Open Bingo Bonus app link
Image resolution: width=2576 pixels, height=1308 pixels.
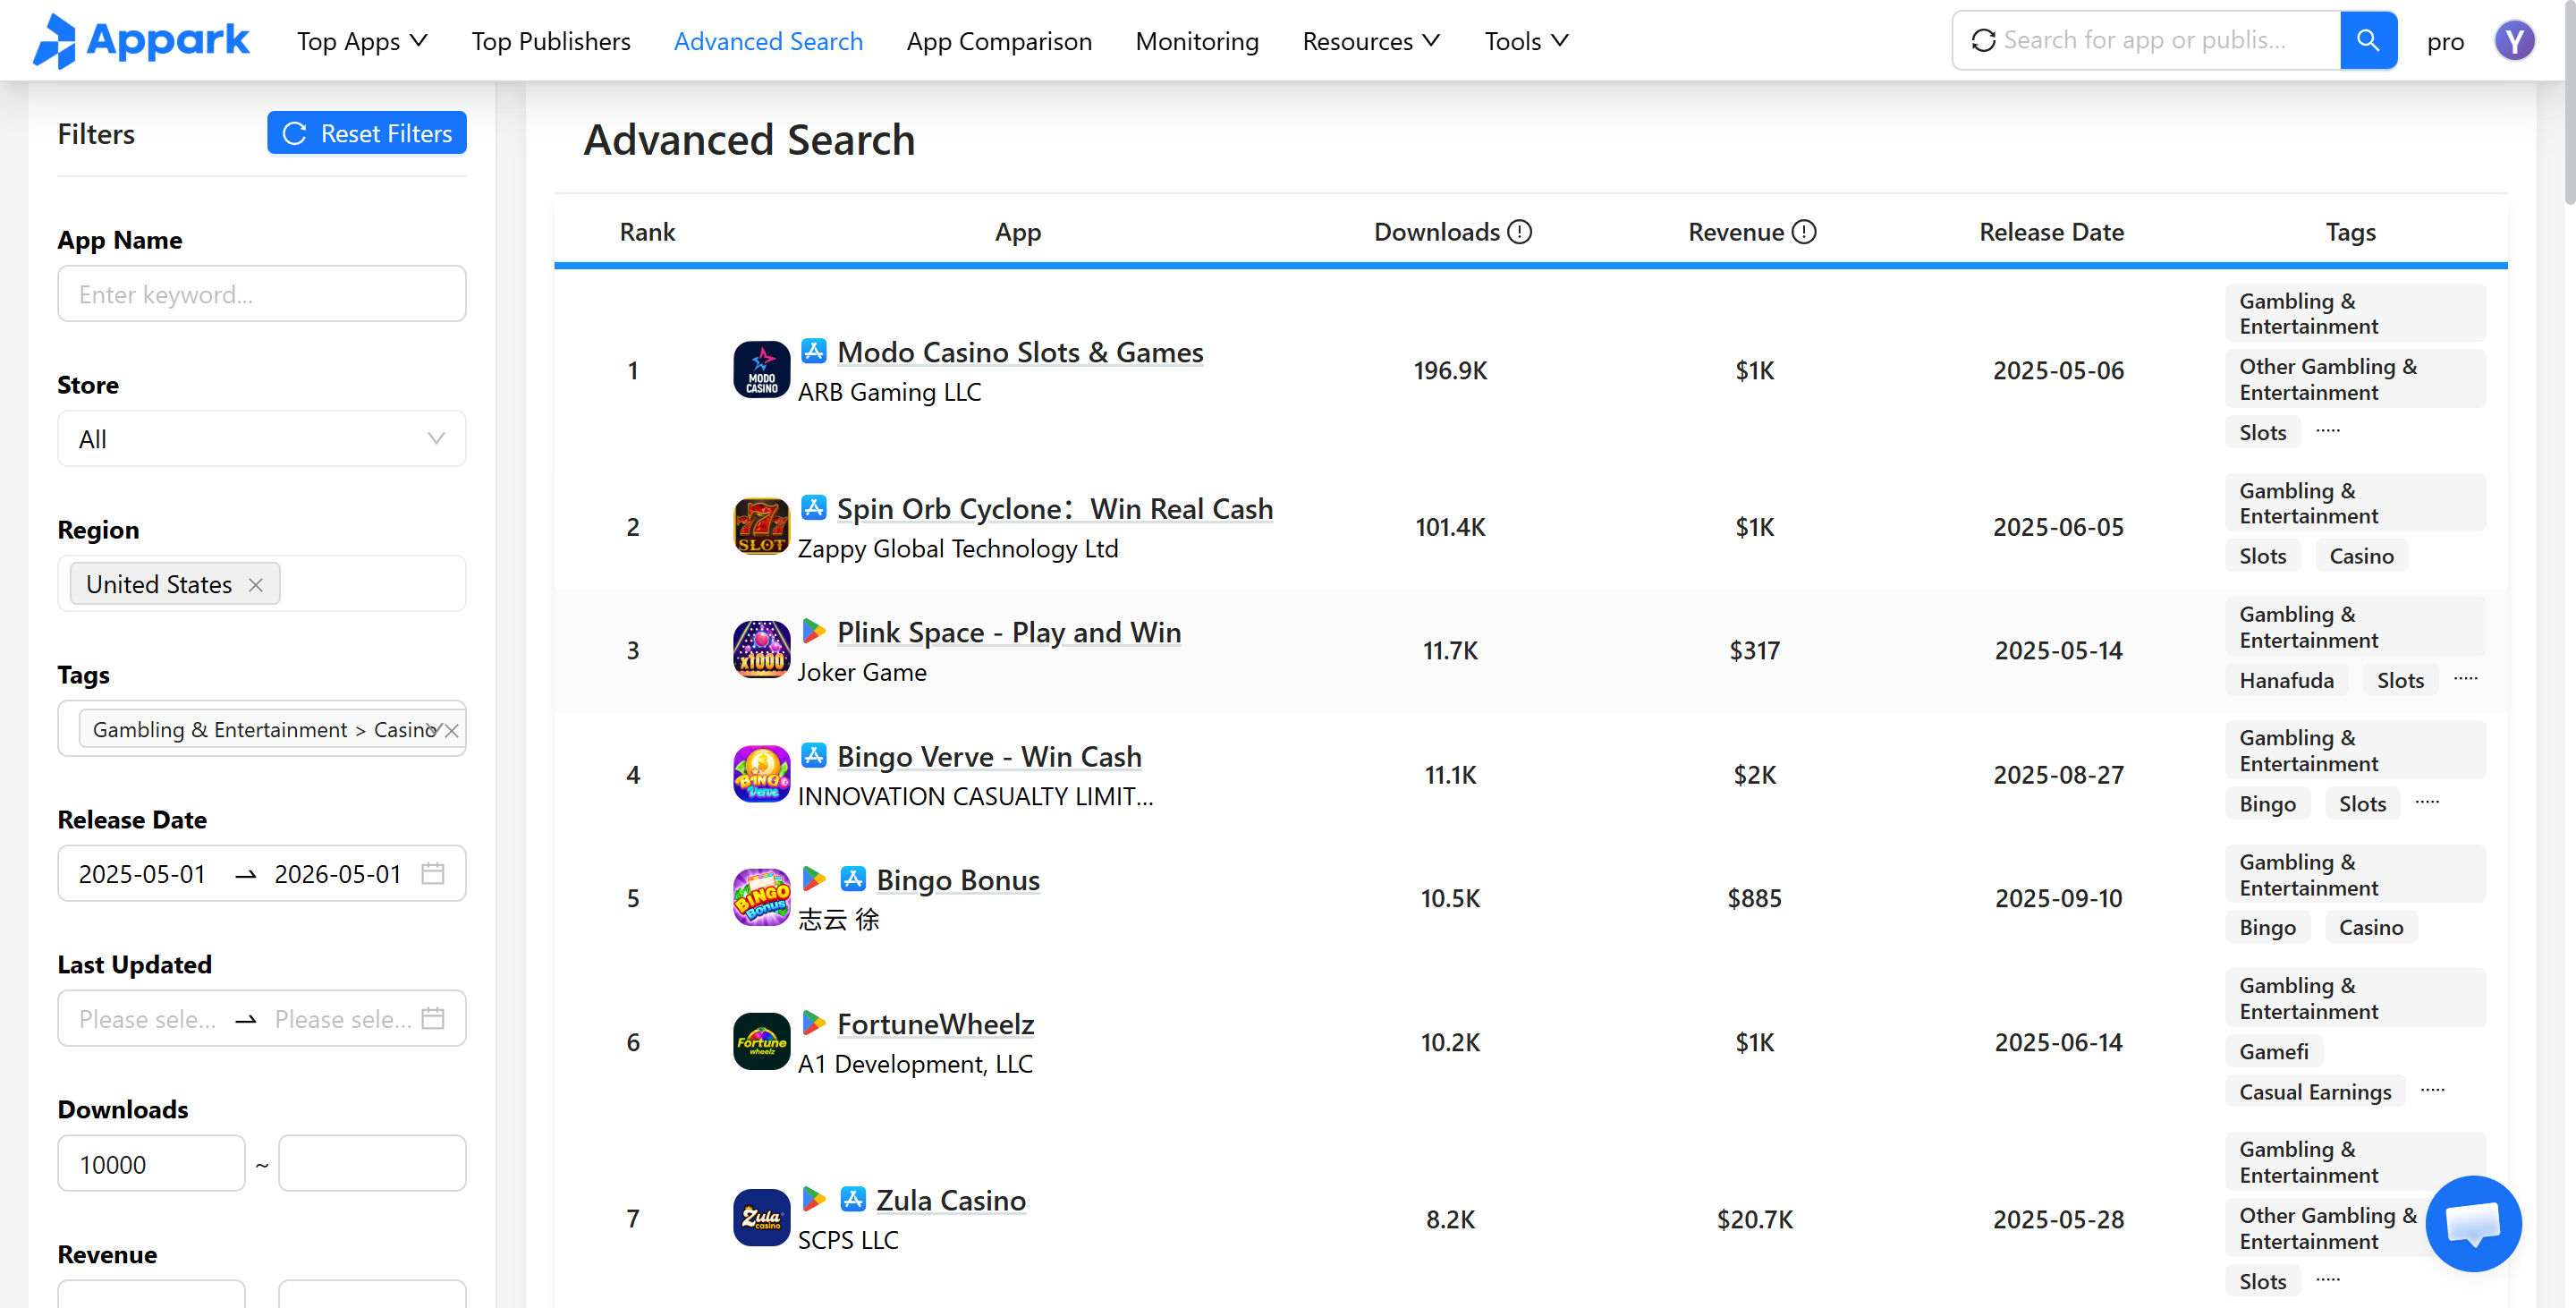[958, 880]
